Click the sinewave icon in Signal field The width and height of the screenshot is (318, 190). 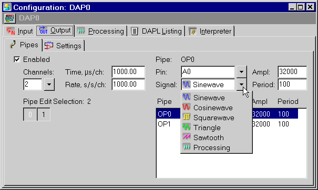click(187, 85)
